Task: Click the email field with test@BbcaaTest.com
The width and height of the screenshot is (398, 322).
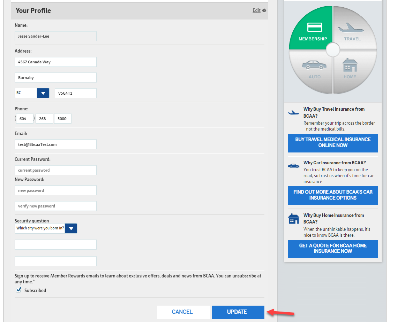Action: [x=55, y=144]
